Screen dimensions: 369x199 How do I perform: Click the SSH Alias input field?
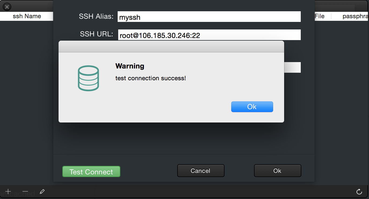209,17
